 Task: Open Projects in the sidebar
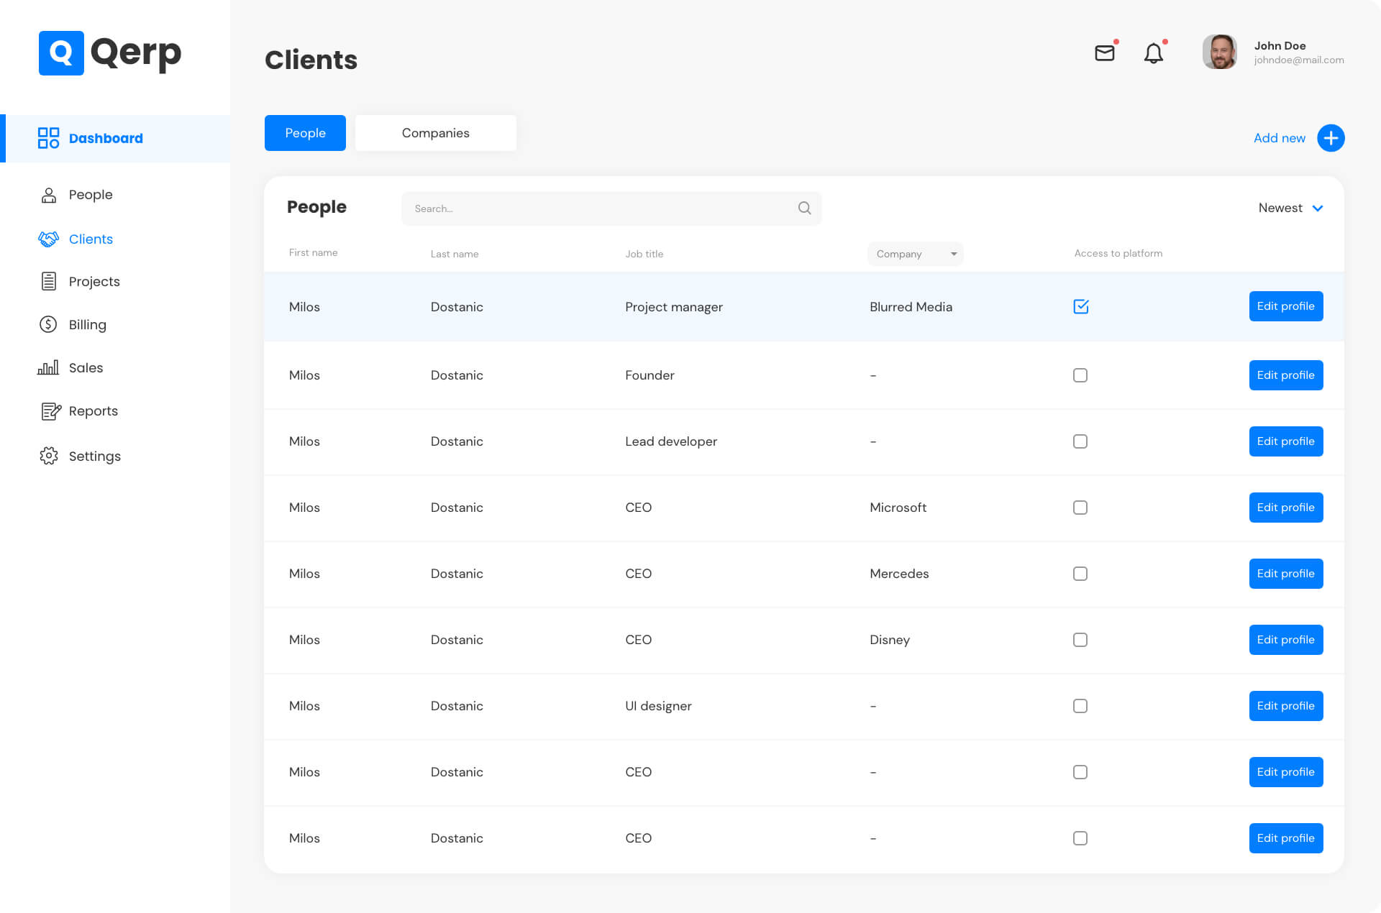point(94,282)
